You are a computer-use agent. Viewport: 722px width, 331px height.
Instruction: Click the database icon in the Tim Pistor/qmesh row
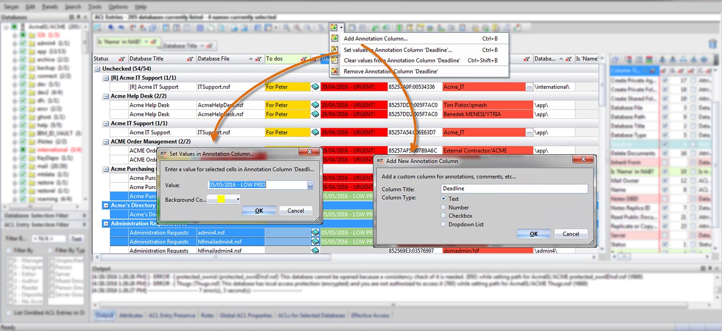pyautogui.click(x=315, y=105)
